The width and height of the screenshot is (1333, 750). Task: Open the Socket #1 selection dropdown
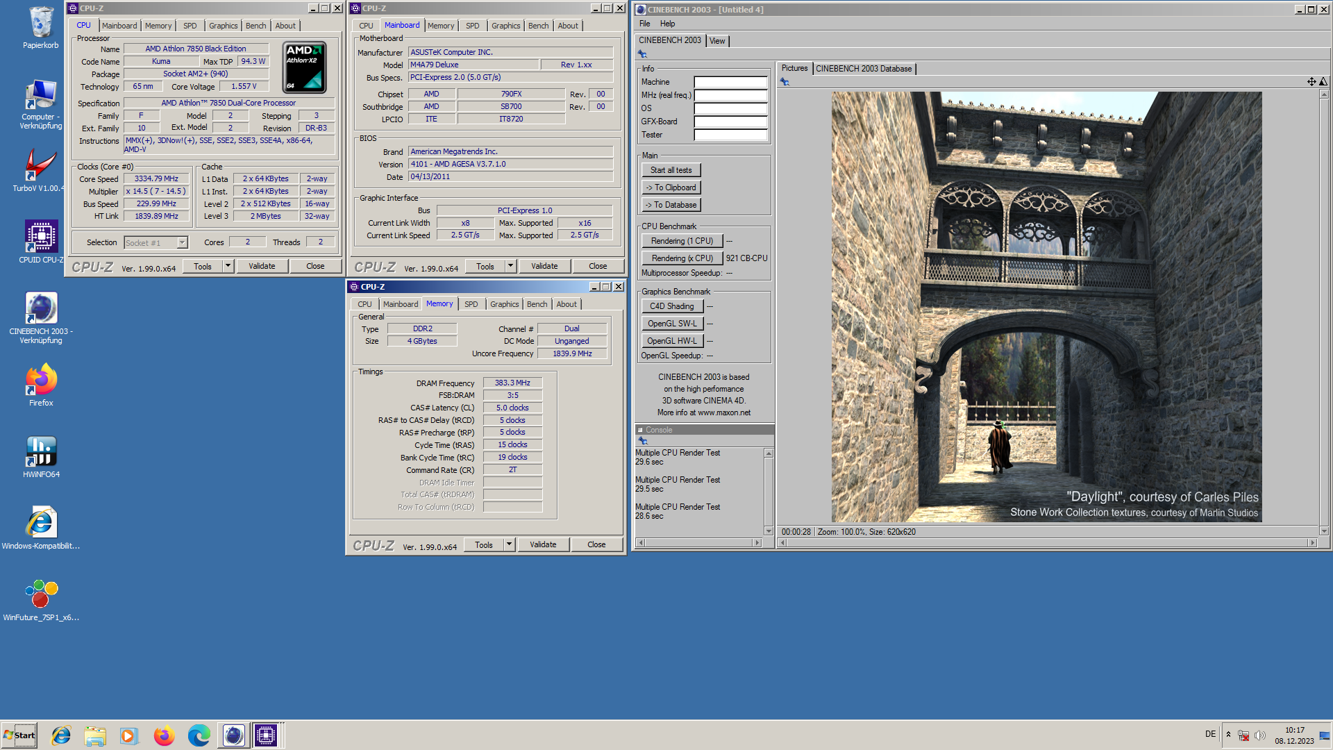[182, 242]
